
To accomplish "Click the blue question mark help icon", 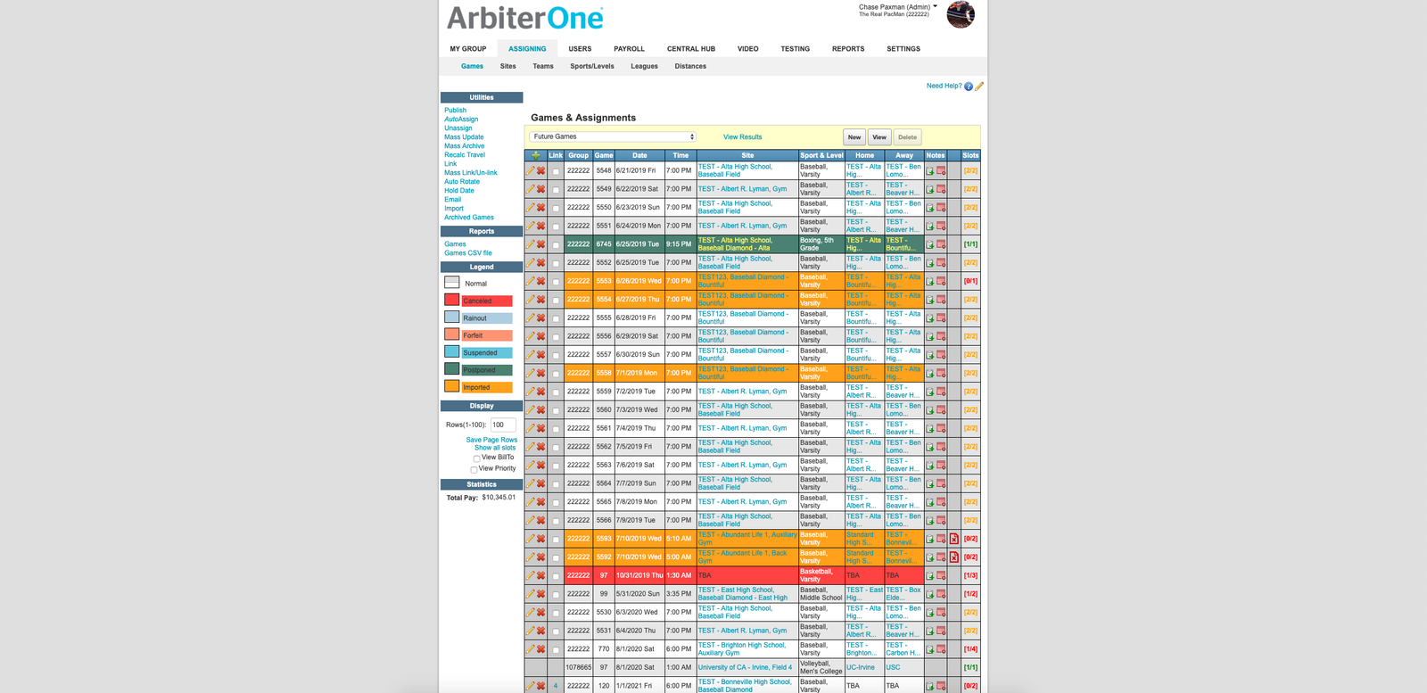I will coord(969,87).
